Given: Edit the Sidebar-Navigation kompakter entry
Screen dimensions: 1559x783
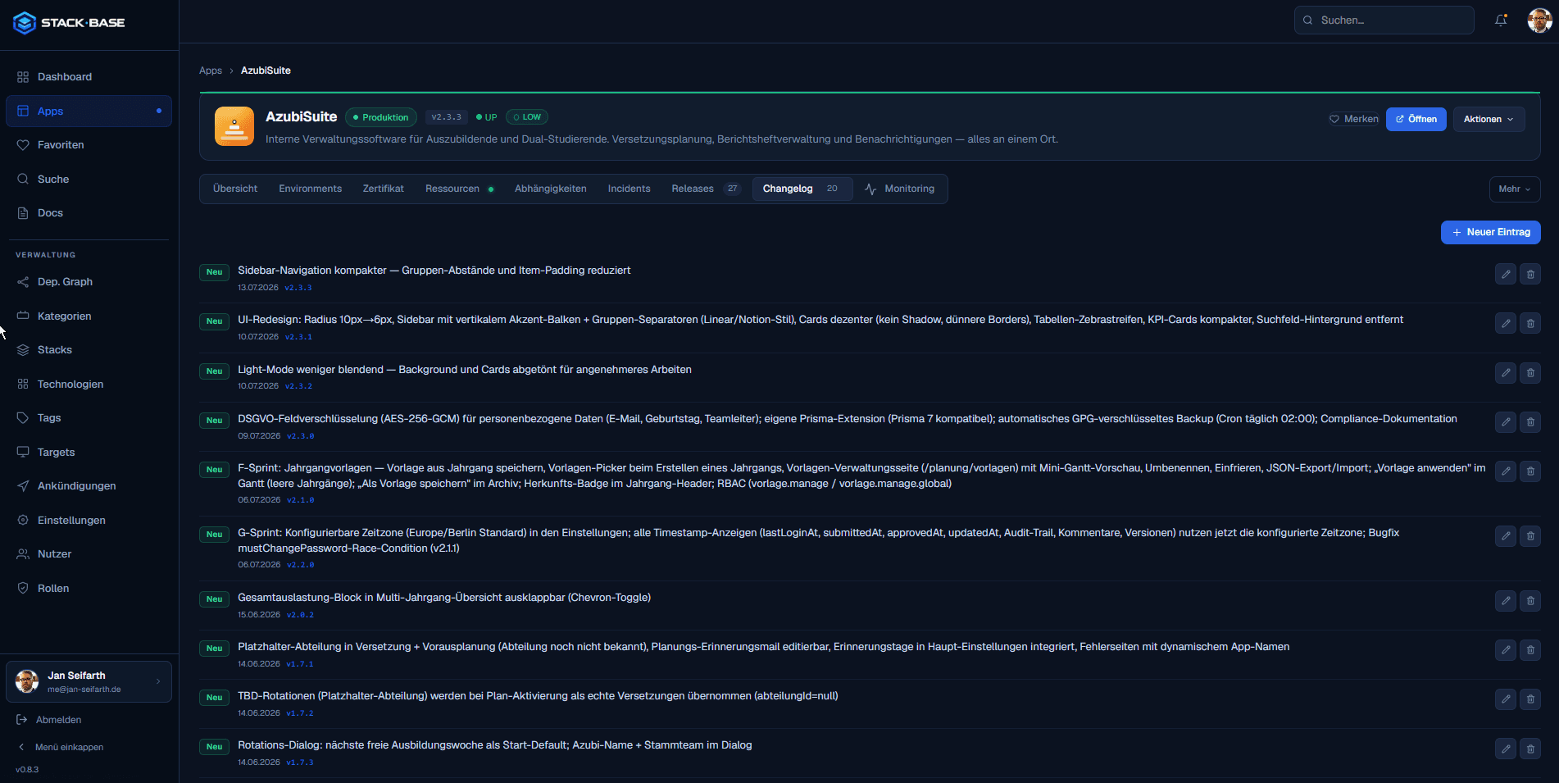Looking at the screenshot, I should pos(1506,274).
